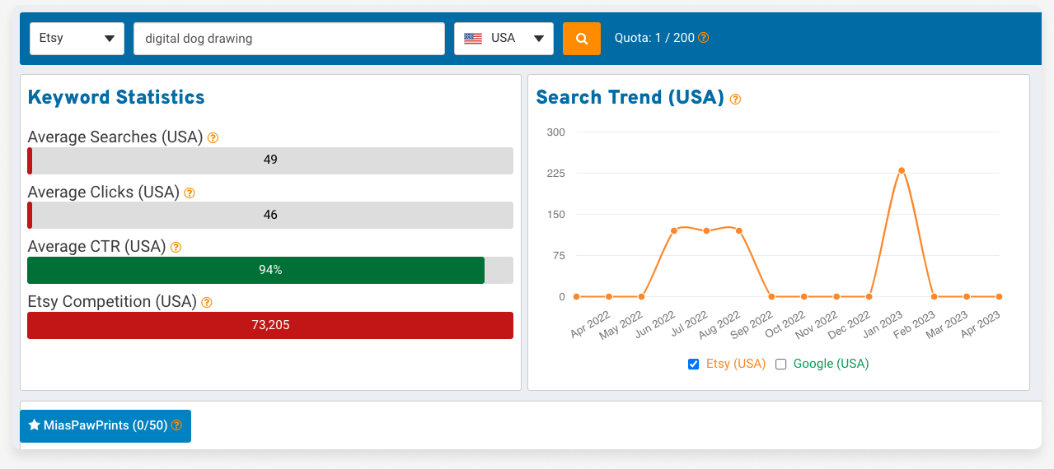Click the Etsy Competition red bar

(x=270, y=325)
